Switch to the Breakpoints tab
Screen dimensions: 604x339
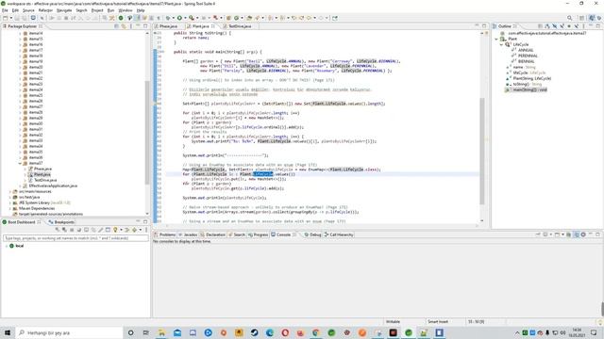61,222
